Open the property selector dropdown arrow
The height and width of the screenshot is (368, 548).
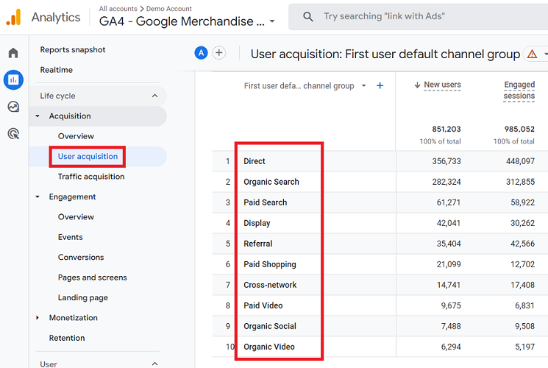click(x=272, y=21)
